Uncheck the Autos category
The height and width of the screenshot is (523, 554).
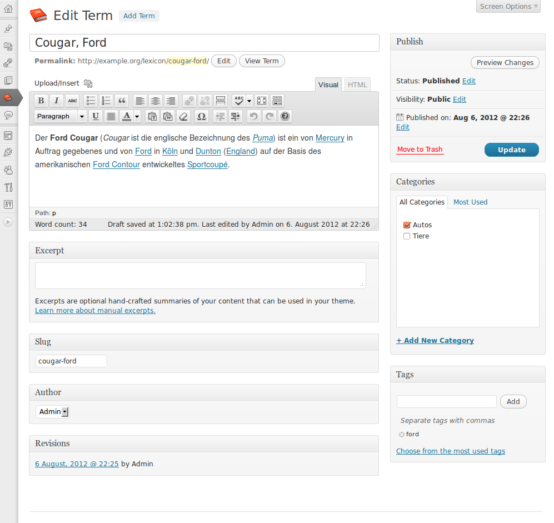coord(407,225)
